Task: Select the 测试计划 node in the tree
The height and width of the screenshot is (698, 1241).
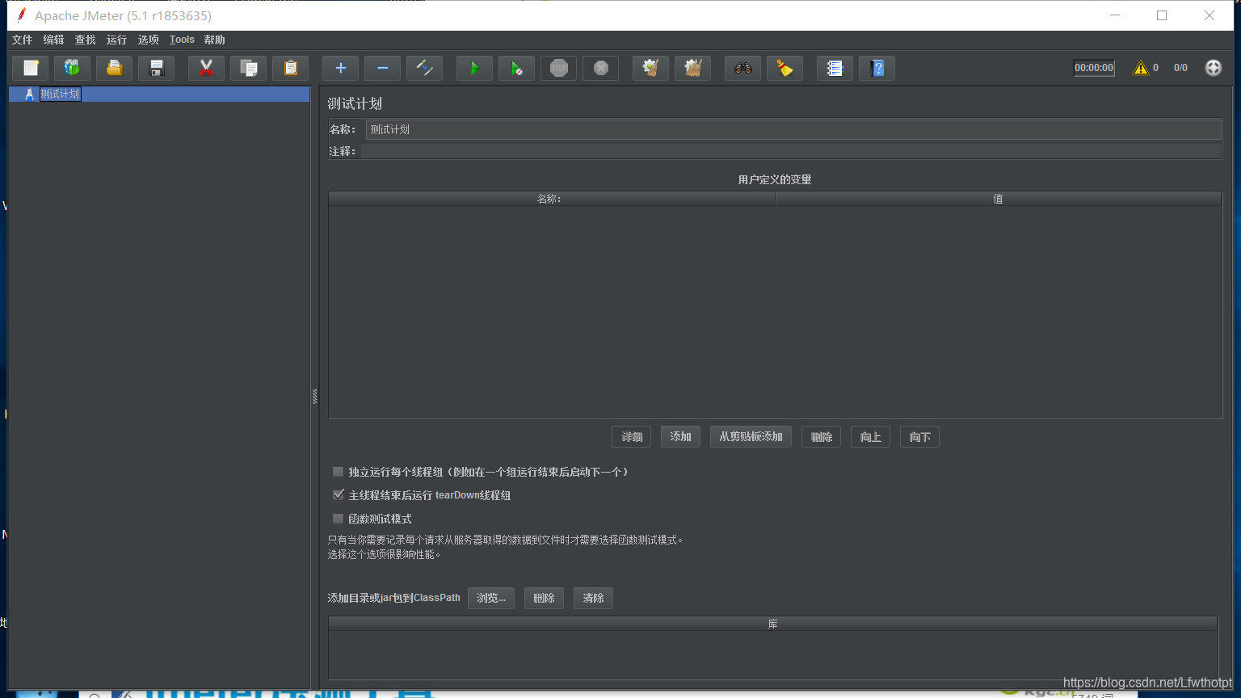Action: (61, 95)
